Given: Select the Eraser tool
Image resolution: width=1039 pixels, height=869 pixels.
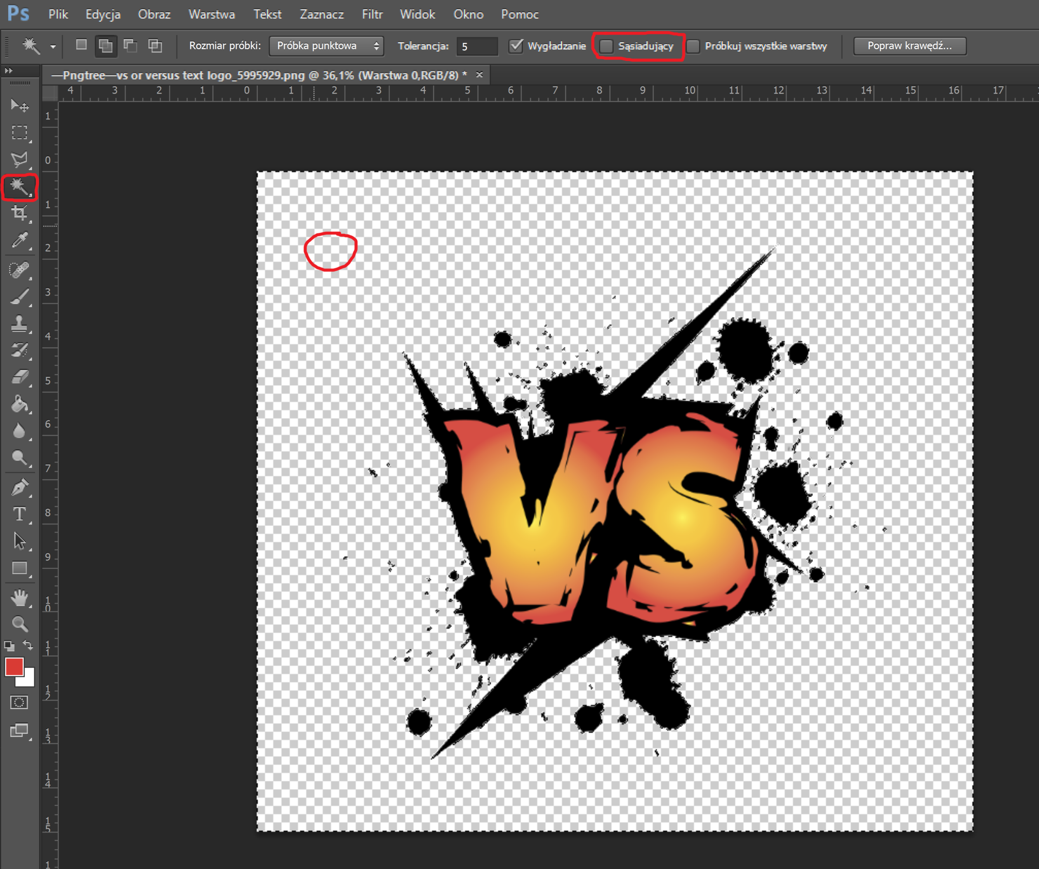Looking at the screenshot, I should [x=19, y=378].
